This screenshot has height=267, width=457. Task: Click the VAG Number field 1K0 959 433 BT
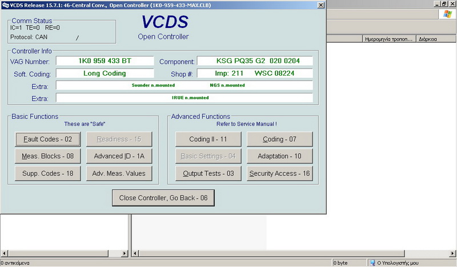(x=105, y=61)
